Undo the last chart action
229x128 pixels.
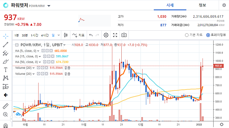[91, 35]
